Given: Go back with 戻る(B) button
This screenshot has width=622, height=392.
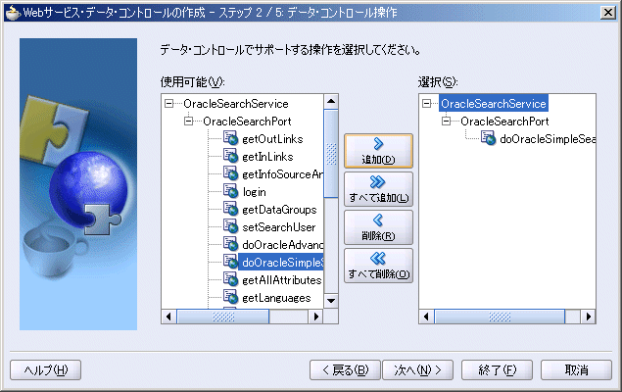Looking at the screenshot, I should pyautogui.click(x=345, y=370).
